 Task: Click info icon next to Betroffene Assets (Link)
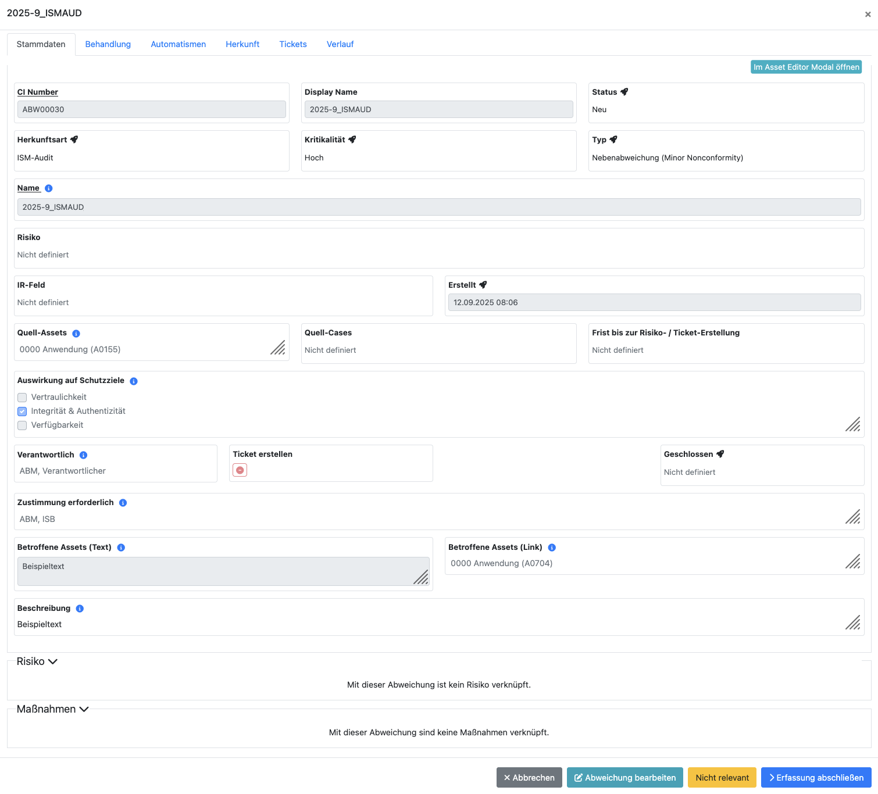click(552, 548)
